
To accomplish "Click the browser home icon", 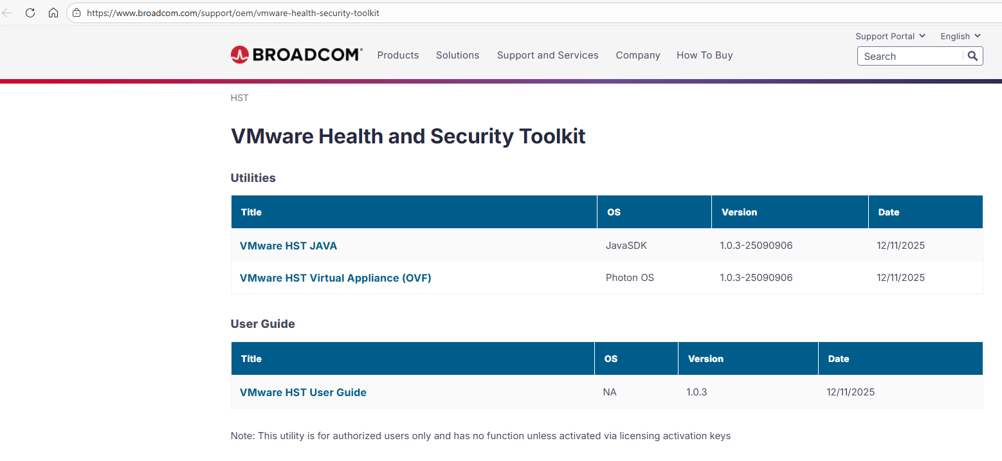I will (x=53, y=12).
